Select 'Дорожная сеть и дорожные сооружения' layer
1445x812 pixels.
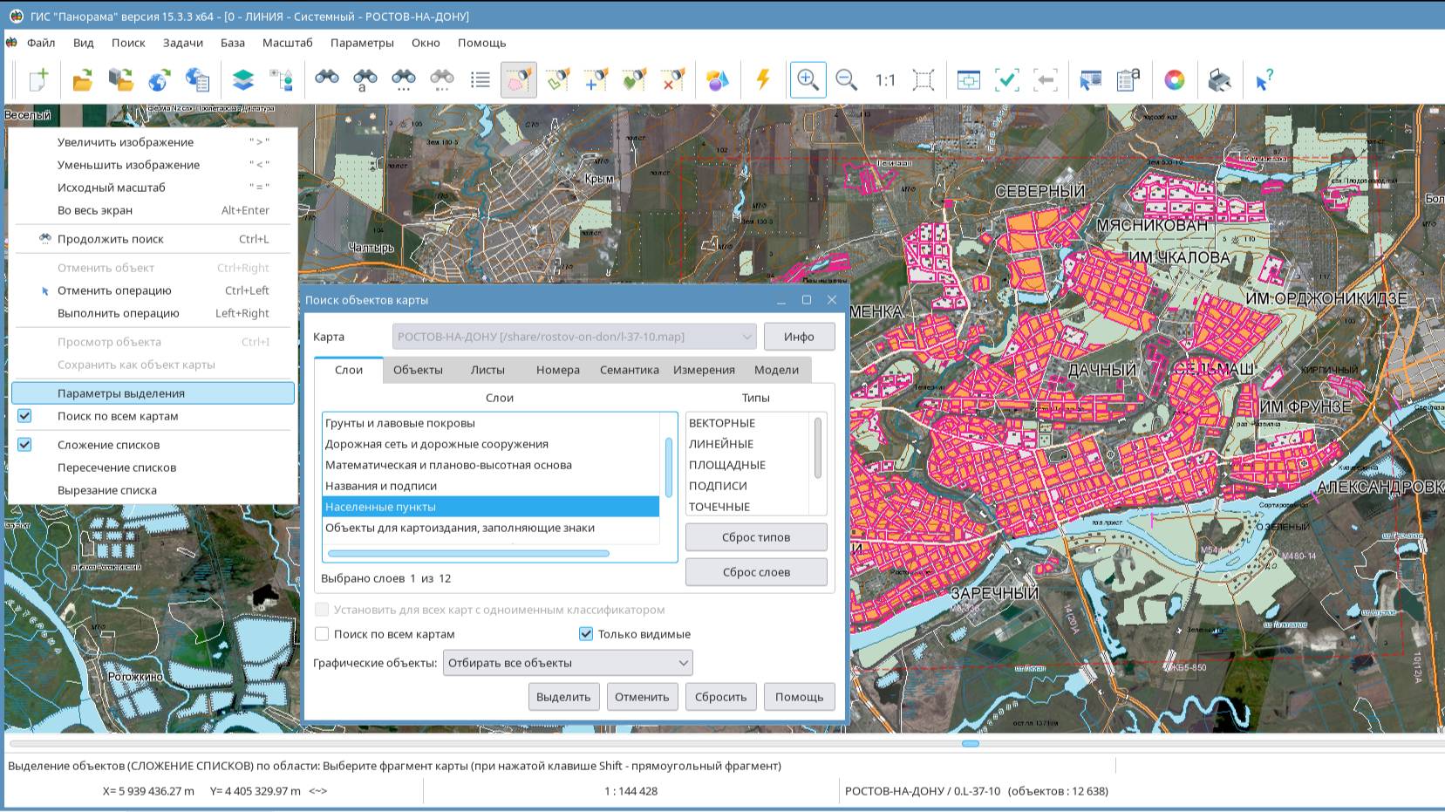437,444
